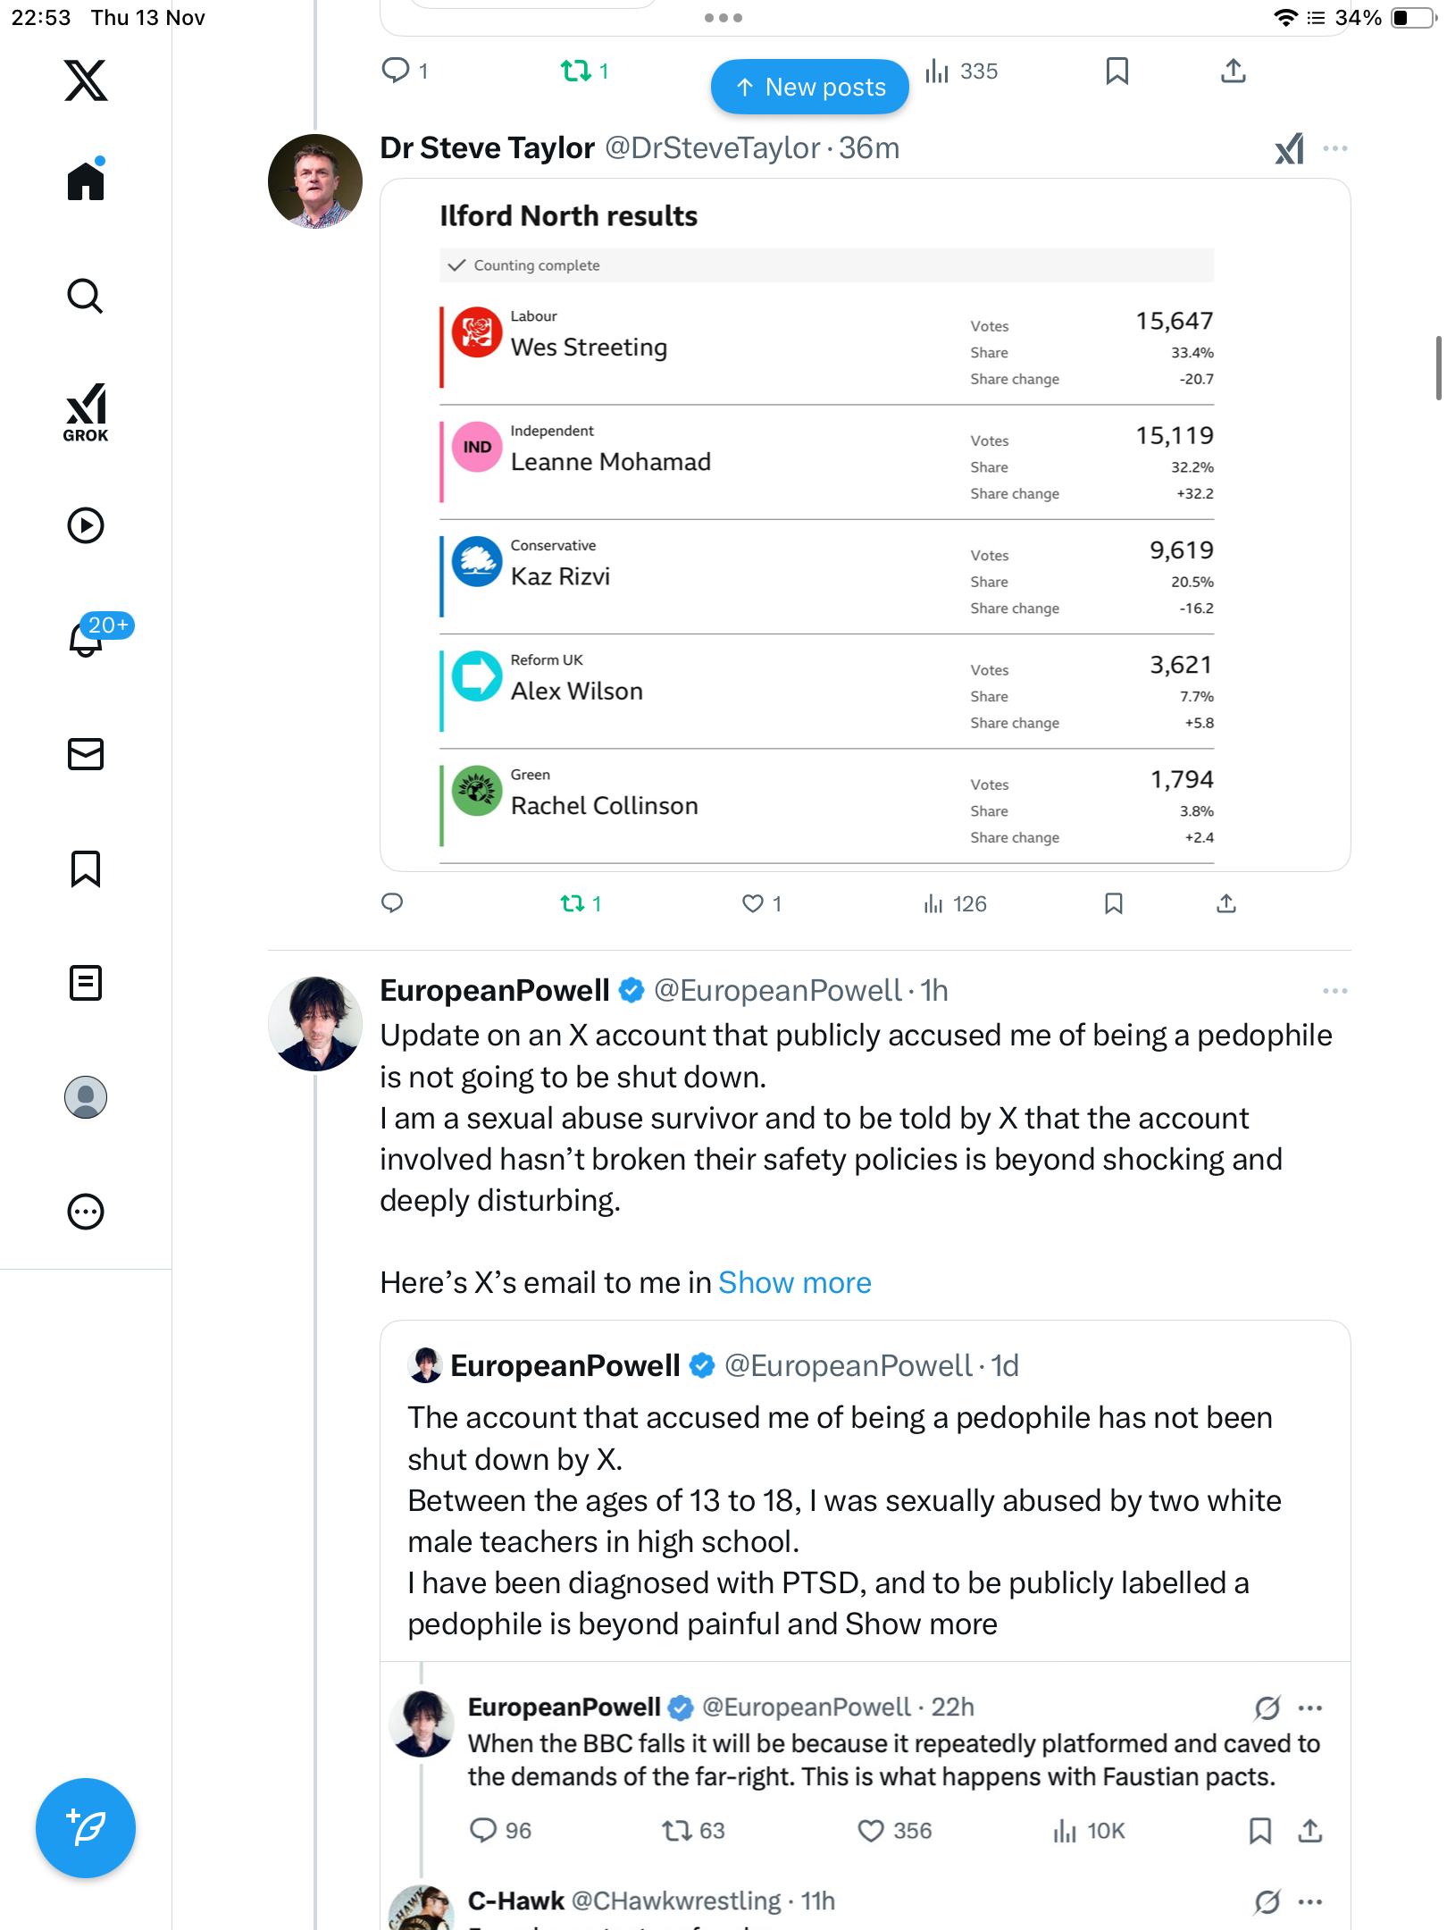Open more options on Dr Steve Taylor post
The width and height of the screenshot is (1447, 1930).
tap(1334, 149)
